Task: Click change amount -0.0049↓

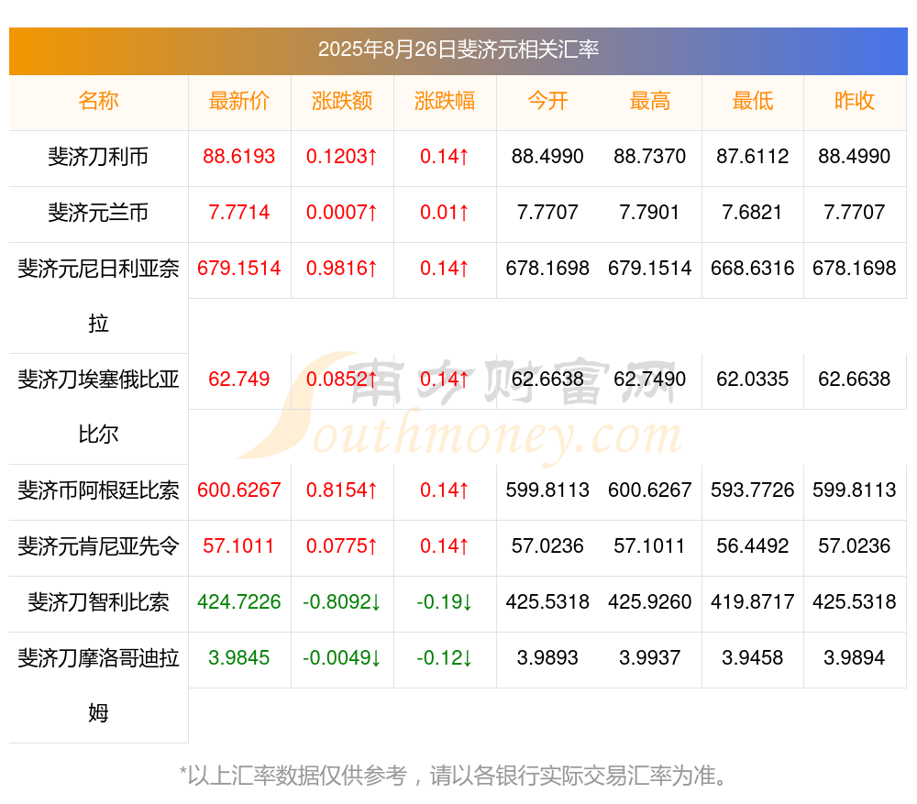Action: point(342,658)
